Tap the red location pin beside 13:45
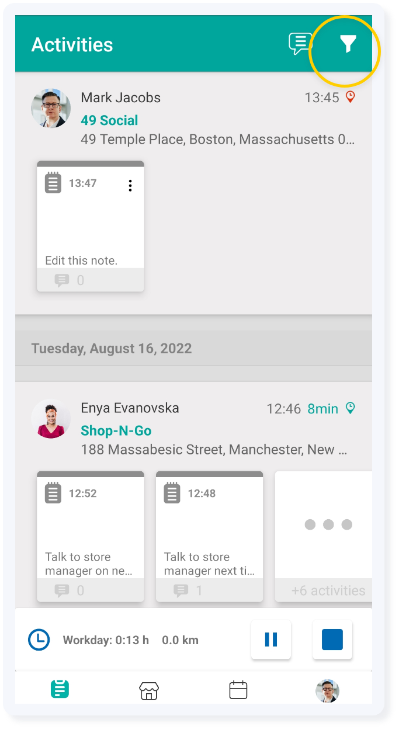Image resolution: width=399 pixels, height=730 pixels. [x=351, y=97]
